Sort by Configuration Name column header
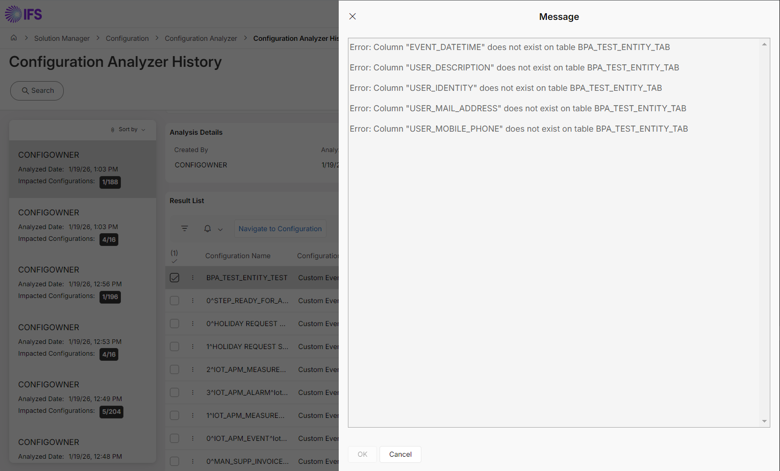The width and height of the screenshot is (780, 471). pyautogui.click(x=238, y=256)
